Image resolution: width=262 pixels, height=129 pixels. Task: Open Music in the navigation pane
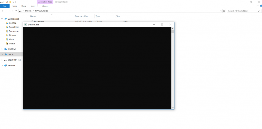[12, 39]
